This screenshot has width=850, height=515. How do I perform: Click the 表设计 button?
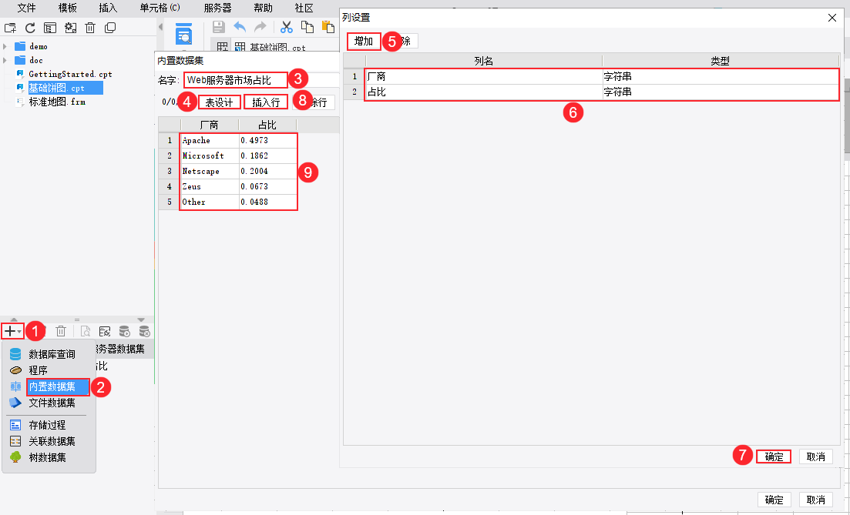pyautogui.click(x=219, y=102)
